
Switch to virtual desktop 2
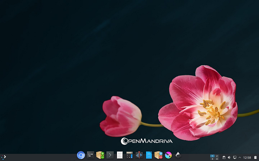[x=217, y=156]
